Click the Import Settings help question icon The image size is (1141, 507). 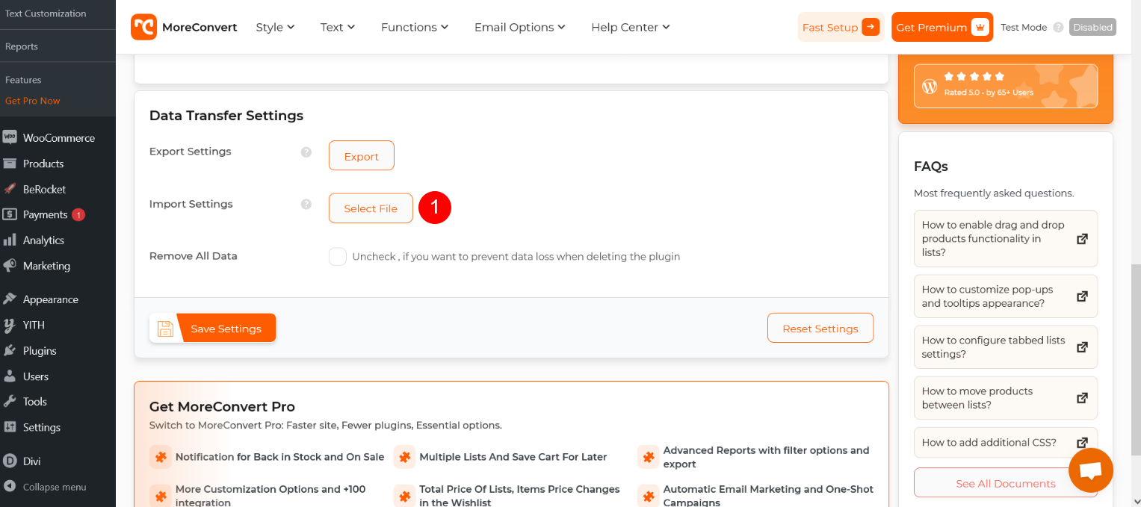pos(306,204)
